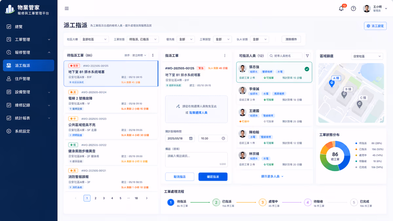Click the 備註 text area
The width and height of the screenshot is (393, 221).
(x=196, y=159)
